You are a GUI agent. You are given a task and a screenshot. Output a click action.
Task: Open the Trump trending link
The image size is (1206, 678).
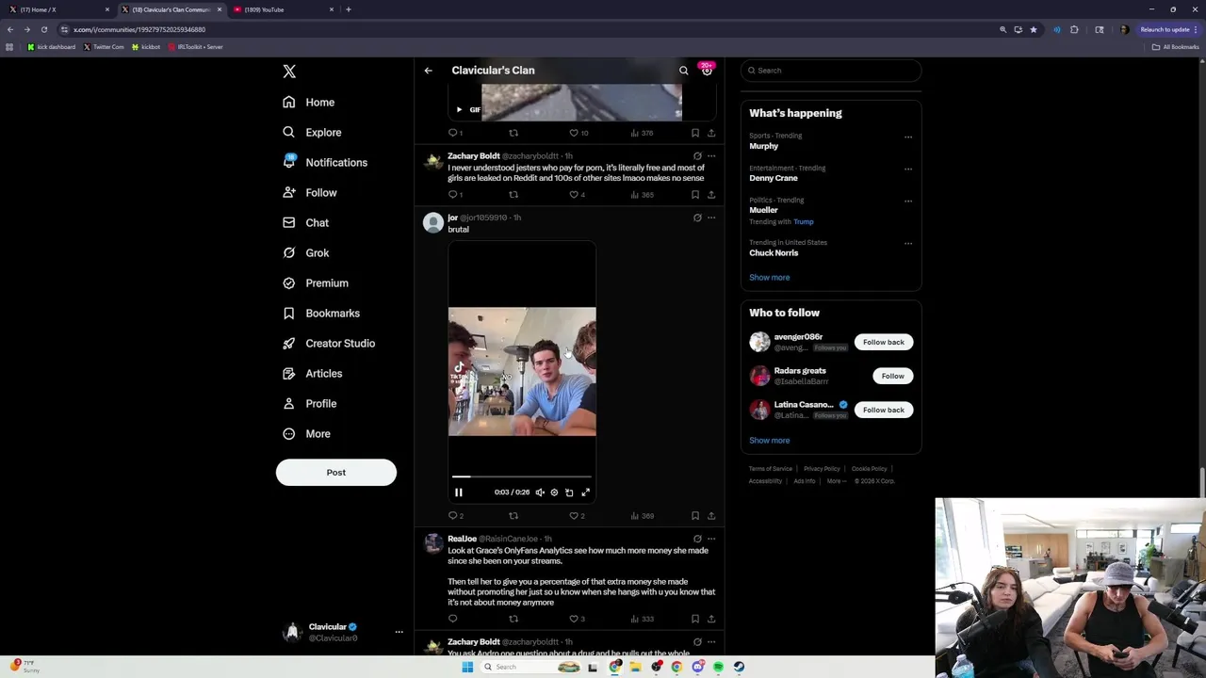[x=803, y=222]
